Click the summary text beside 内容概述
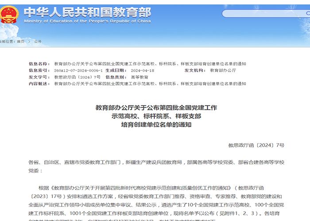The height and width of the screenshot is (221, 310). [x=150, y=84]
